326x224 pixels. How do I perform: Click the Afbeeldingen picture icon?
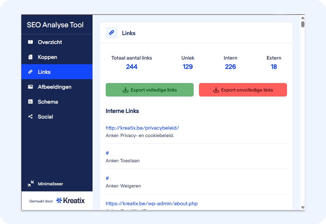pyautogui.click(x=30, y=87)
